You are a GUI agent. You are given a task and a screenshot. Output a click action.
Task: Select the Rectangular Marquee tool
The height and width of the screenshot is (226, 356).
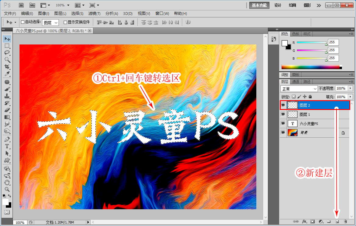point(7,46)
